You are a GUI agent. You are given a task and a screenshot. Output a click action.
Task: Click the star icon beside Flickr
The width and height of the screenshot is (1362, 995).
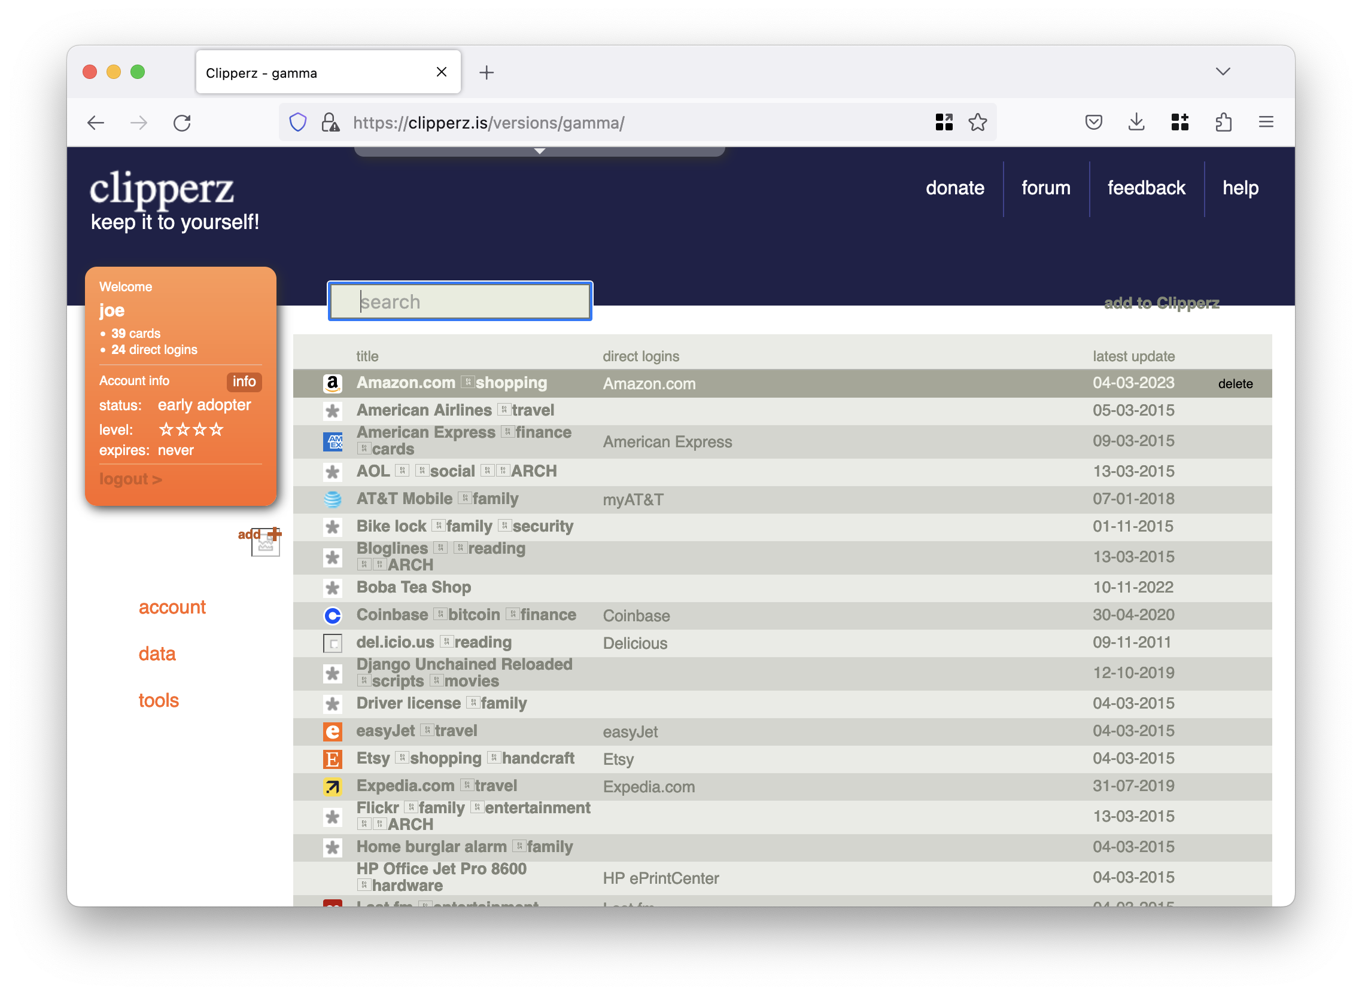333,817
